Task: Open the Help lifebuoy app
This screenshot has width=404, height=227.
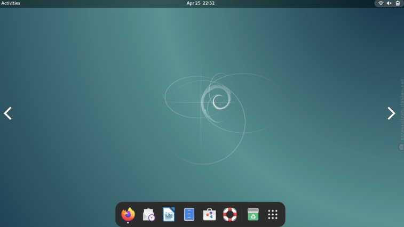Action: (230, 214)
